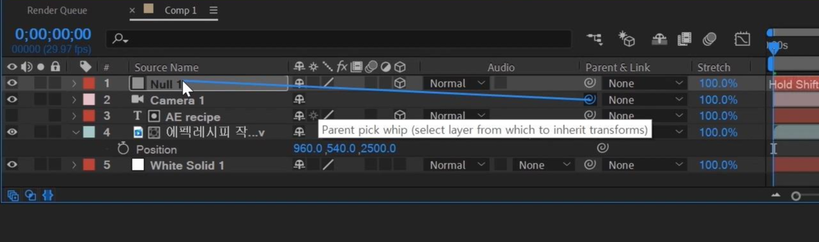
Task: Click the Layer Switches pane toggle icon
Action: pyautogui.click(x=13, y=195)
